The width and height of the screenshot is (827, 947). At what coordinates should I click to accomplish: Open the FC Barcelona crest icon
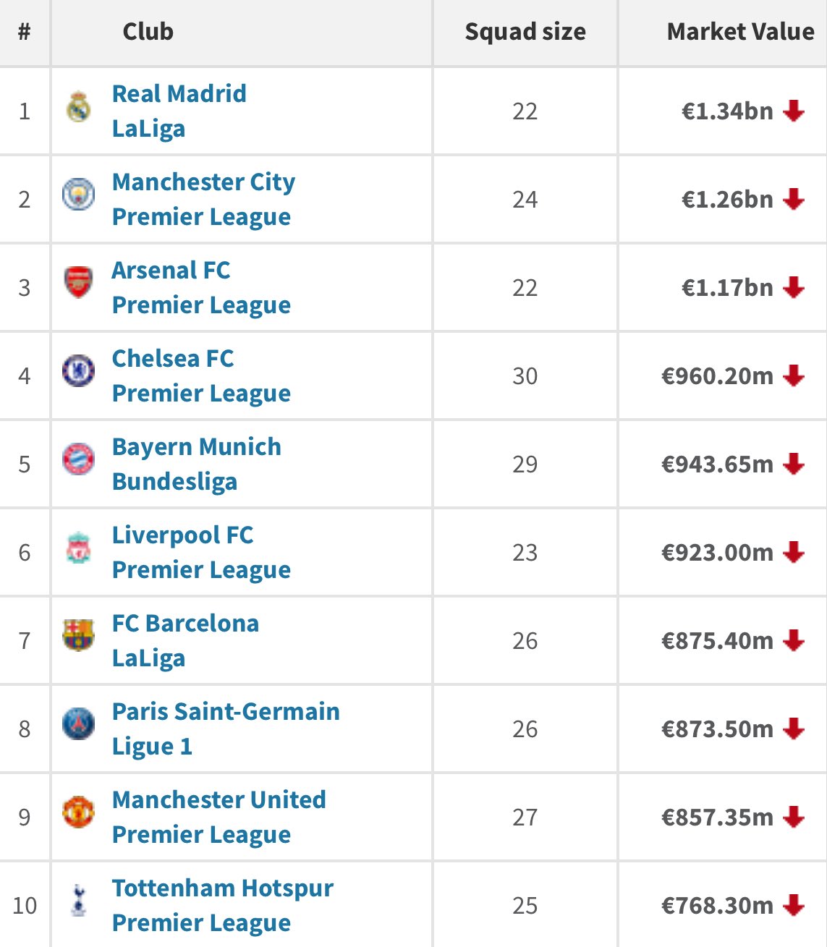tap(78, 635)
